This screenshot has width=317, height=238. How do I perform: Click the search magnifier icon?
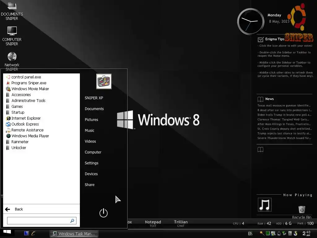(x=72, y=221)
